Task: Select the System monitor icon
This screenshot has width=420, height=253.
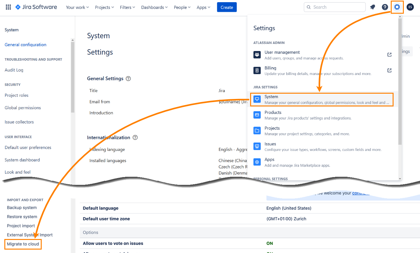Action: [257, 99]
